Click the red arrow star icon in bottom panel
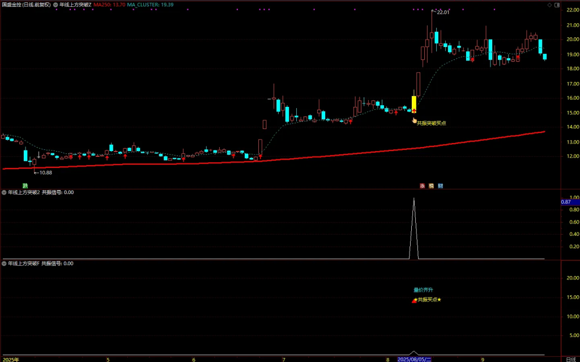The height and width of the screenshot is (362, 580). point(415,300)
